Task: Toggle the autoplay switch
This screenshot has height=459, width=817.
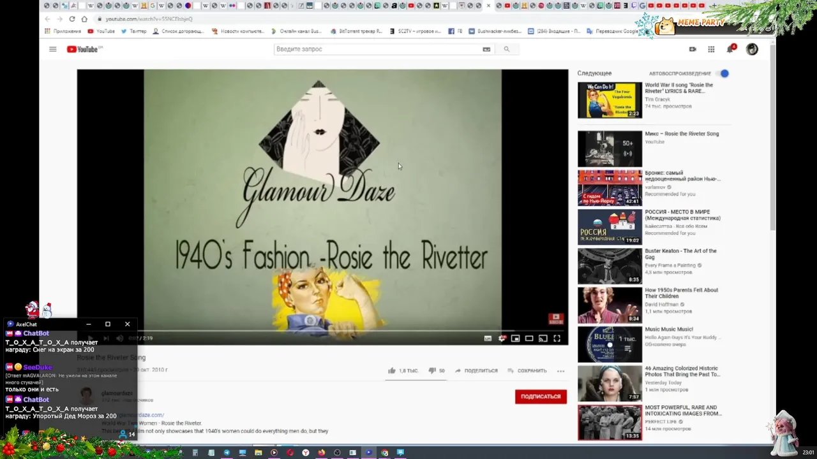Action: 722,73
